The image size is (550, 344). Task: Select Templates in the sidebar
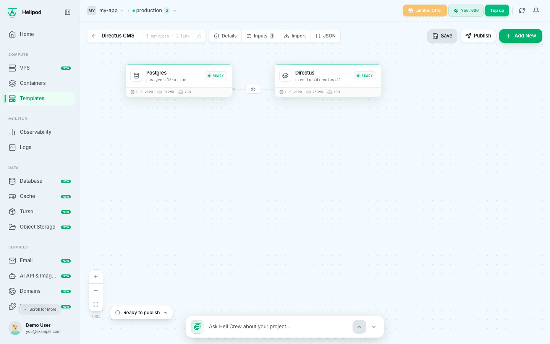(39, 98)
